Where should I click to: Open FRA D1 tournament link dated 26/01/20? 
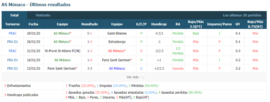[12, 42]
